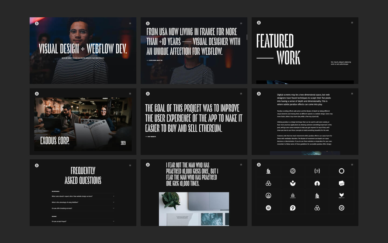
Task: Click the scalloped badge letter 'a' logo
Action: coord(268,208)
